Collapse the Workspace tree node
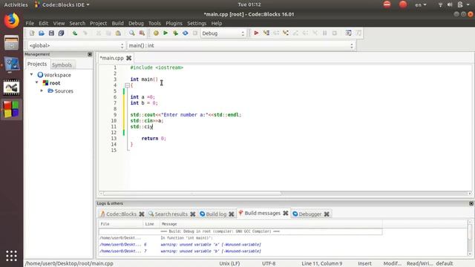Screen dimensions: 475x267 click(x=31, y=74)
